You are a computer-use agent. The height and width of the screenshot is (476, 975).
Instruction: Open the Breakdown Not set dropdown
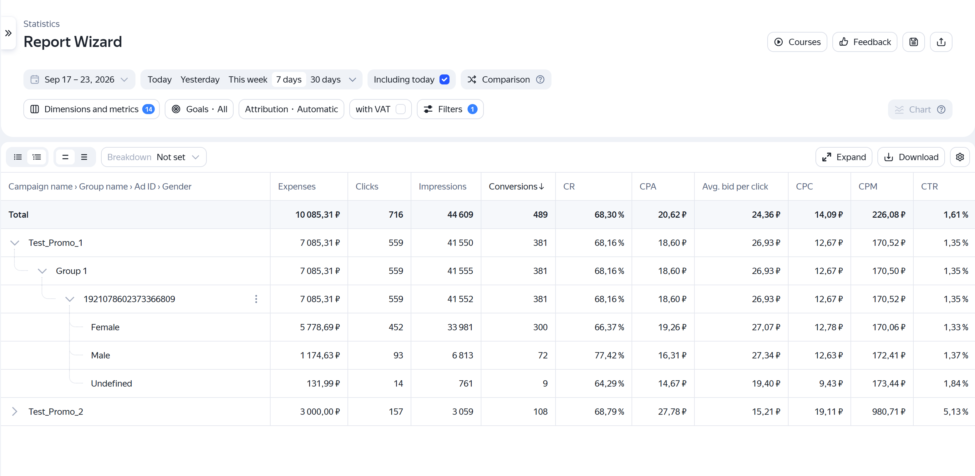(x=154, y=157)
